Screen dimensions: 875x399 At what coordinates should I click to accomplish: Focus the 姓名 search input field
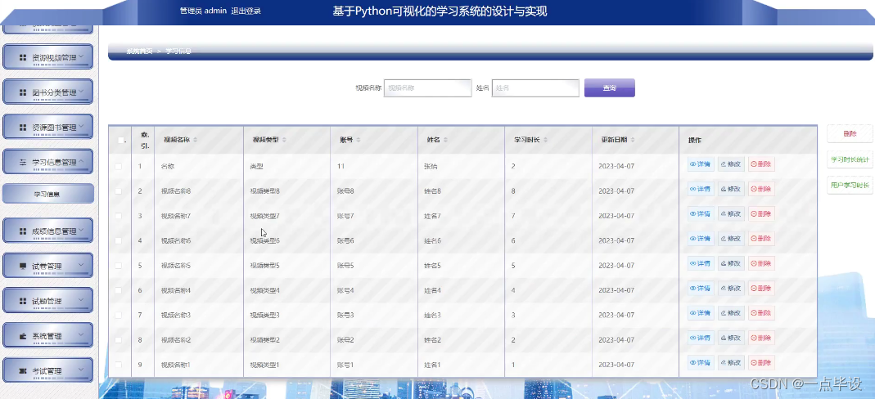pyautogui.click(x=535, y=88)
